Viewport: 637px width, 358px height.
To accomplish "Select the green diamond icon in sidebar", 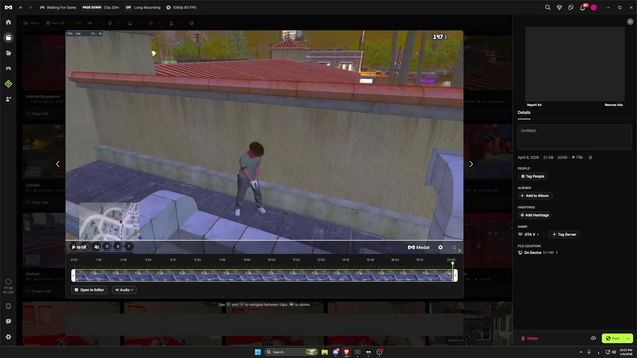I will click(8, 84).
